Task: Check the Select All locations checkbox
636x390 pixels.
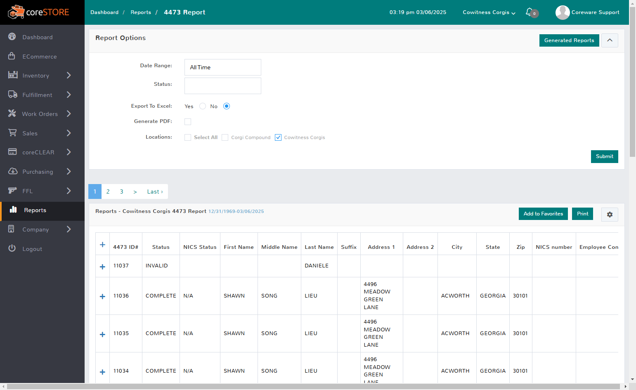Action: pos(188,137)
